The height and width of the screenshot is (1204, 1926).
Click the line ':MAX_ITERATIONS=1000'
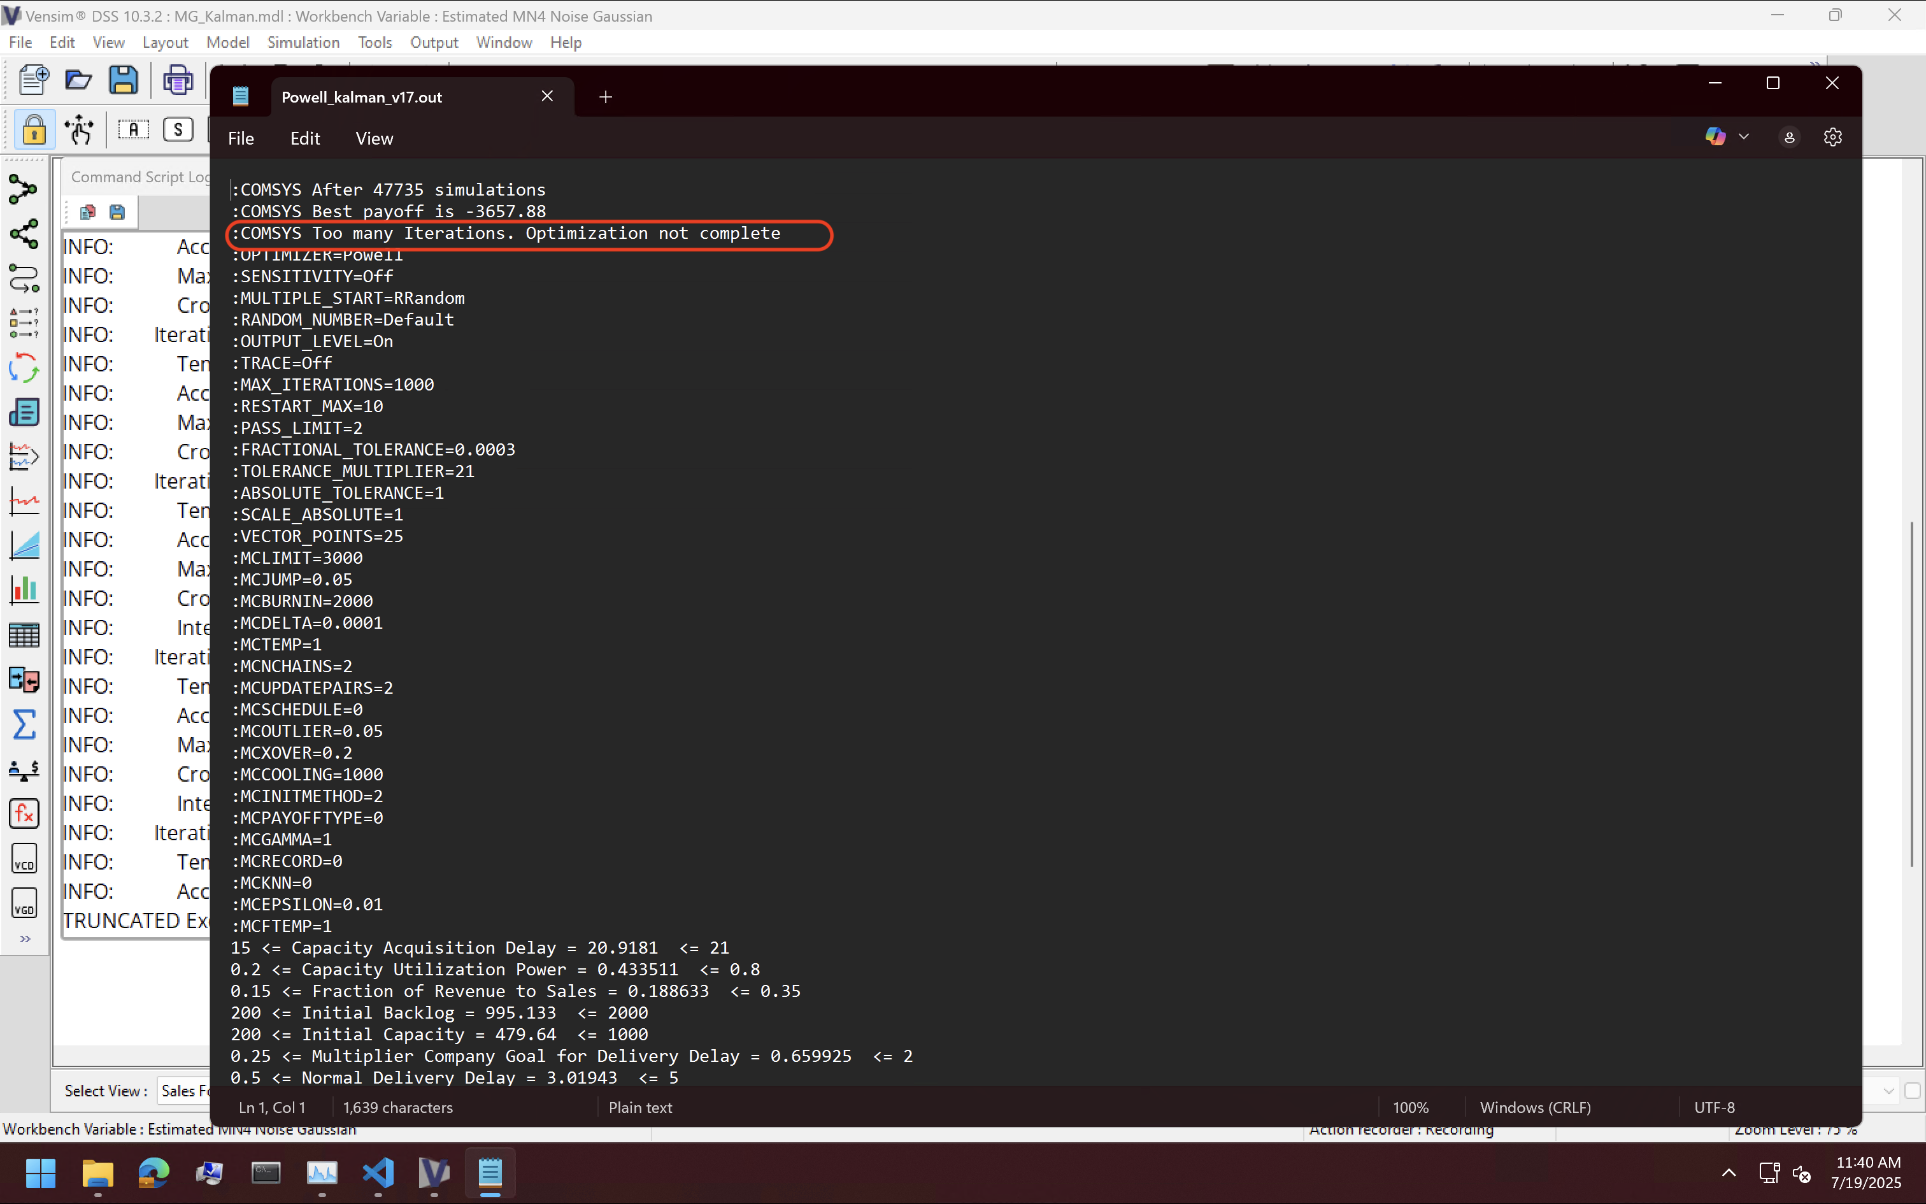tap(332, 385)
